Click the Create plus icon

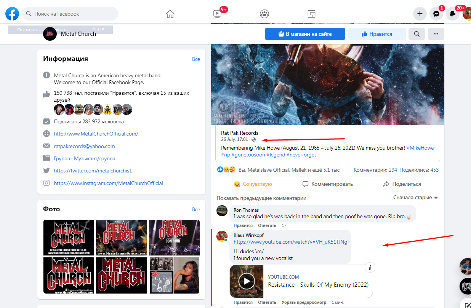point(420,14)
